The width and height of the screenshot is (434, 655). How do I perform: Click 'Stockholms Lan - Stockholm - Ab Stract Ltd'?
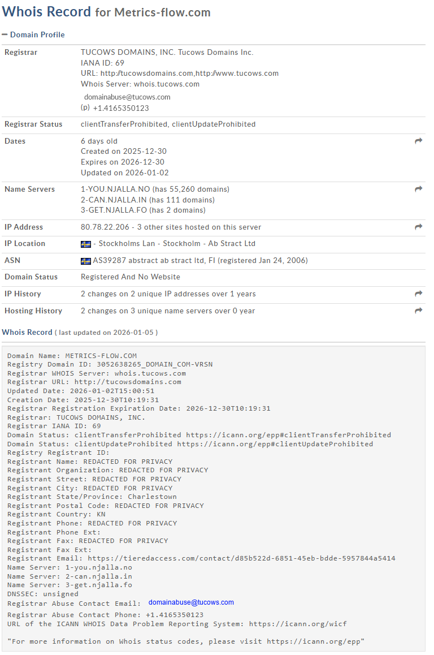(177, 244)
